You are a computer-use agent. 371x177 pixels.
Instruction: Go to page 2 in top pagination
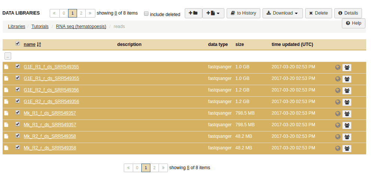click(81, 13)
